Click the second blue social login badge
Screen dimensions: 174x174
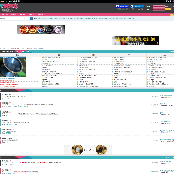(137, 6)
